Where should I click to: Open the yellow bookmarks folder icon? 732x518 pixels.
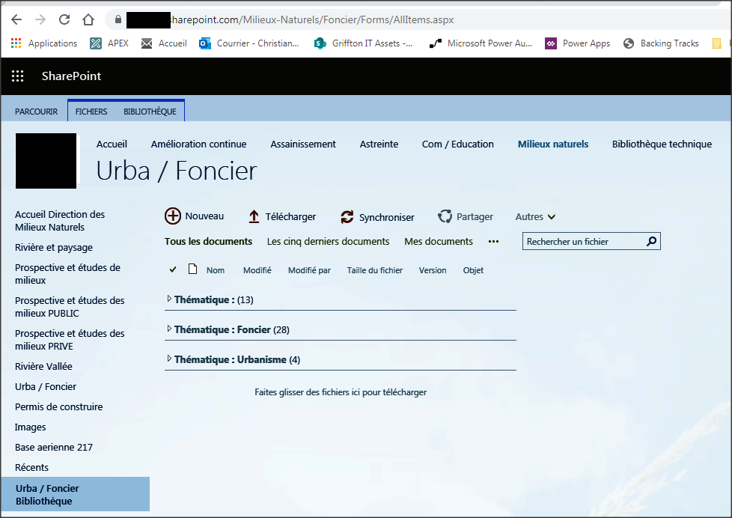(x=717, y=43)
